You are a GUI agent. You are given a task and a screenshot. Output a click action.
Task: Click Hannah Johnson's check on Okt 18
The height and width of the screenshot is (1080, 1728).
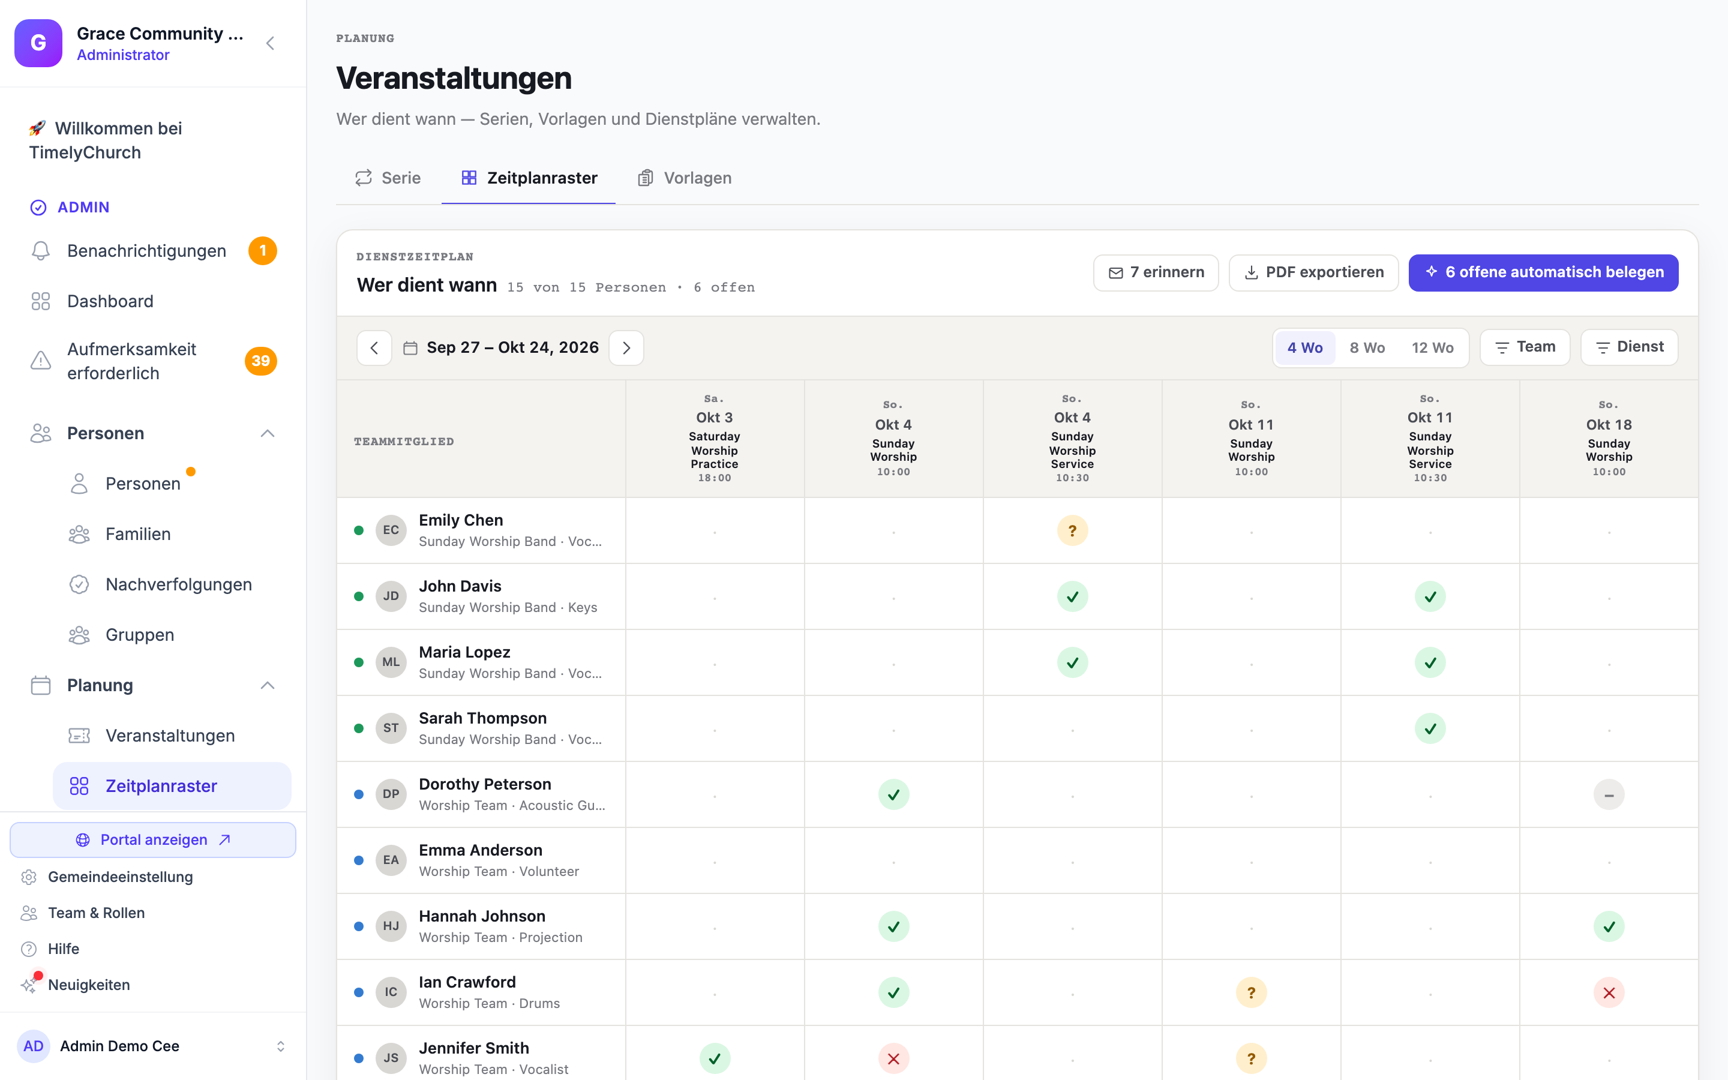coord(1609,926)
